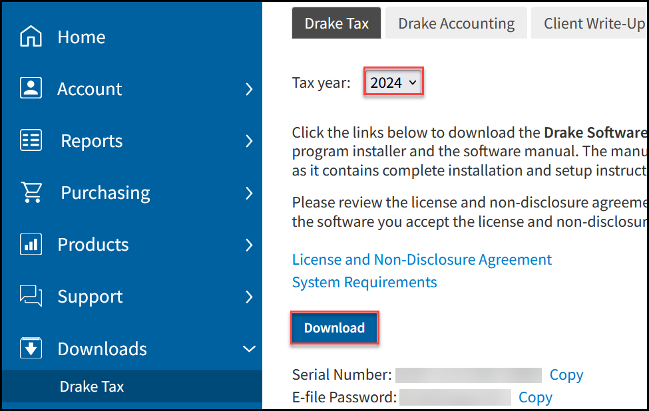Viewport: 649px width, 411px height.
Task: Switch to the Client Write-Up tab
Action: coord(590,23)
